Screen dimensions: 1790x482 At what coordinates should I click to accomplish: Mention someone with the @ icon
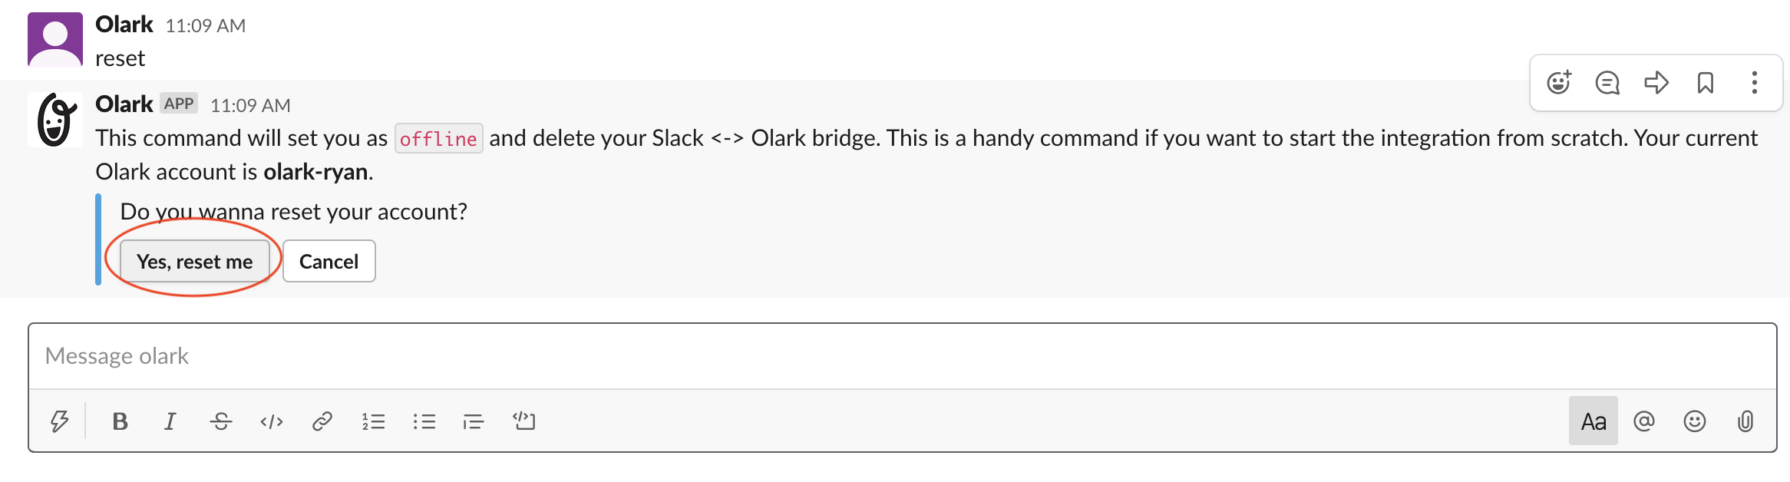(1644, 421)
